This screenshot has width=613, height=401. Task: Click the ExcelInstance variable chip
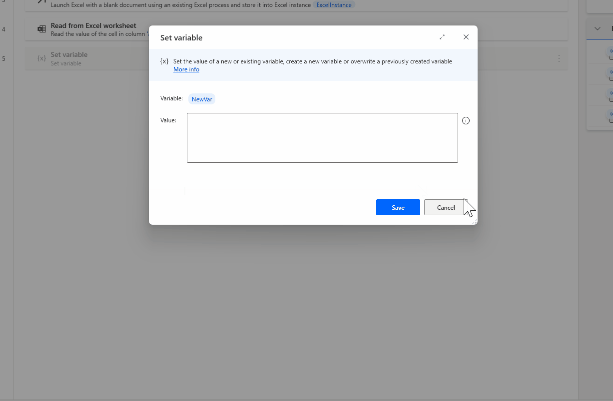pos(334,4)
